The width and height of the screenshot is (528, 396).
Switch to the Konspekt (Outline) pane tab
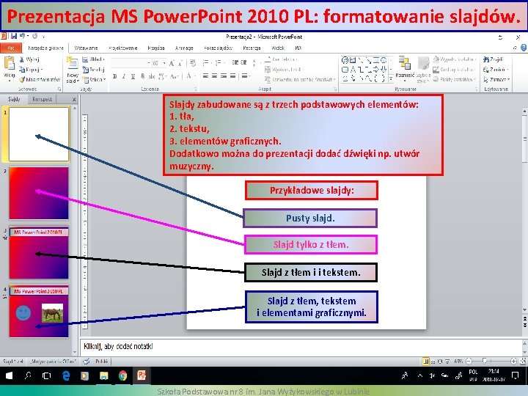(x=42, y=99)
